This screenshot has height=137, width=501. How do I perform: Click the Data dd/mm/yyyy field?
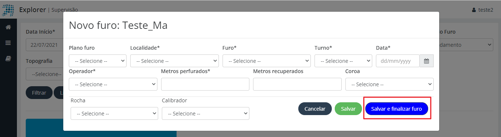pos(398,61)
